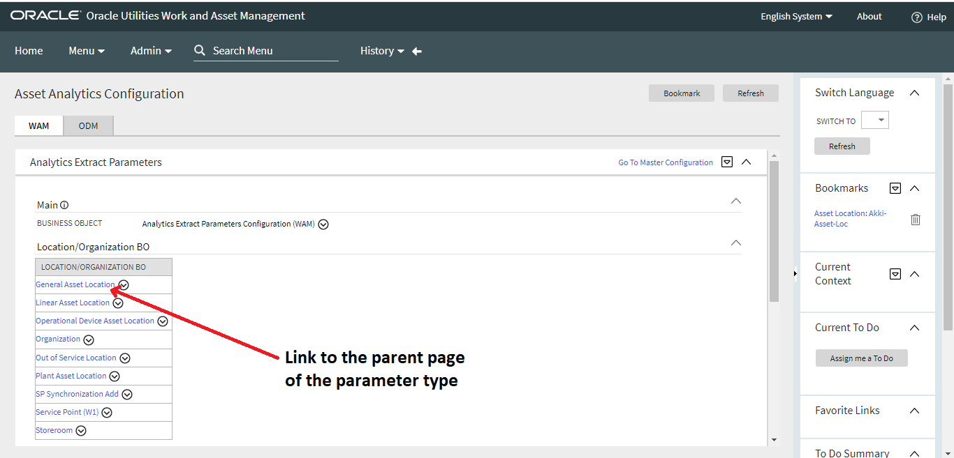
Task: Click the search magnifier icon
Action: [x=200, y=50]
